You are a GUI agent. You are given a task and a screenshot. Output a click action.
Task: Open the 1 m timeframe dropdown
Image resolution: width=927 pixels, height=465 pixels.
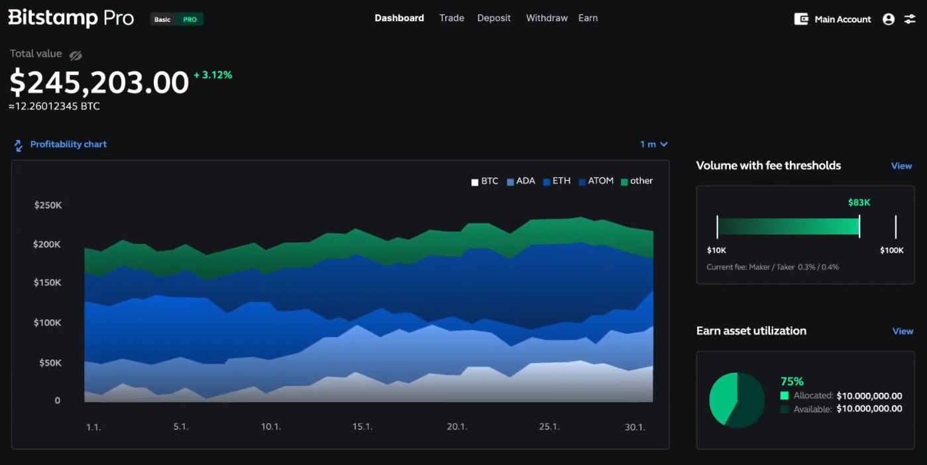click(653, 144)
